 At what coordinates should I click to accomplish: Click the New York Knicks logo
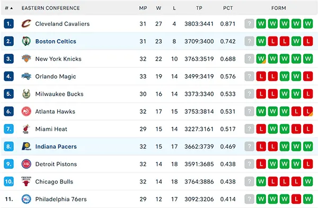pos(26,59)
